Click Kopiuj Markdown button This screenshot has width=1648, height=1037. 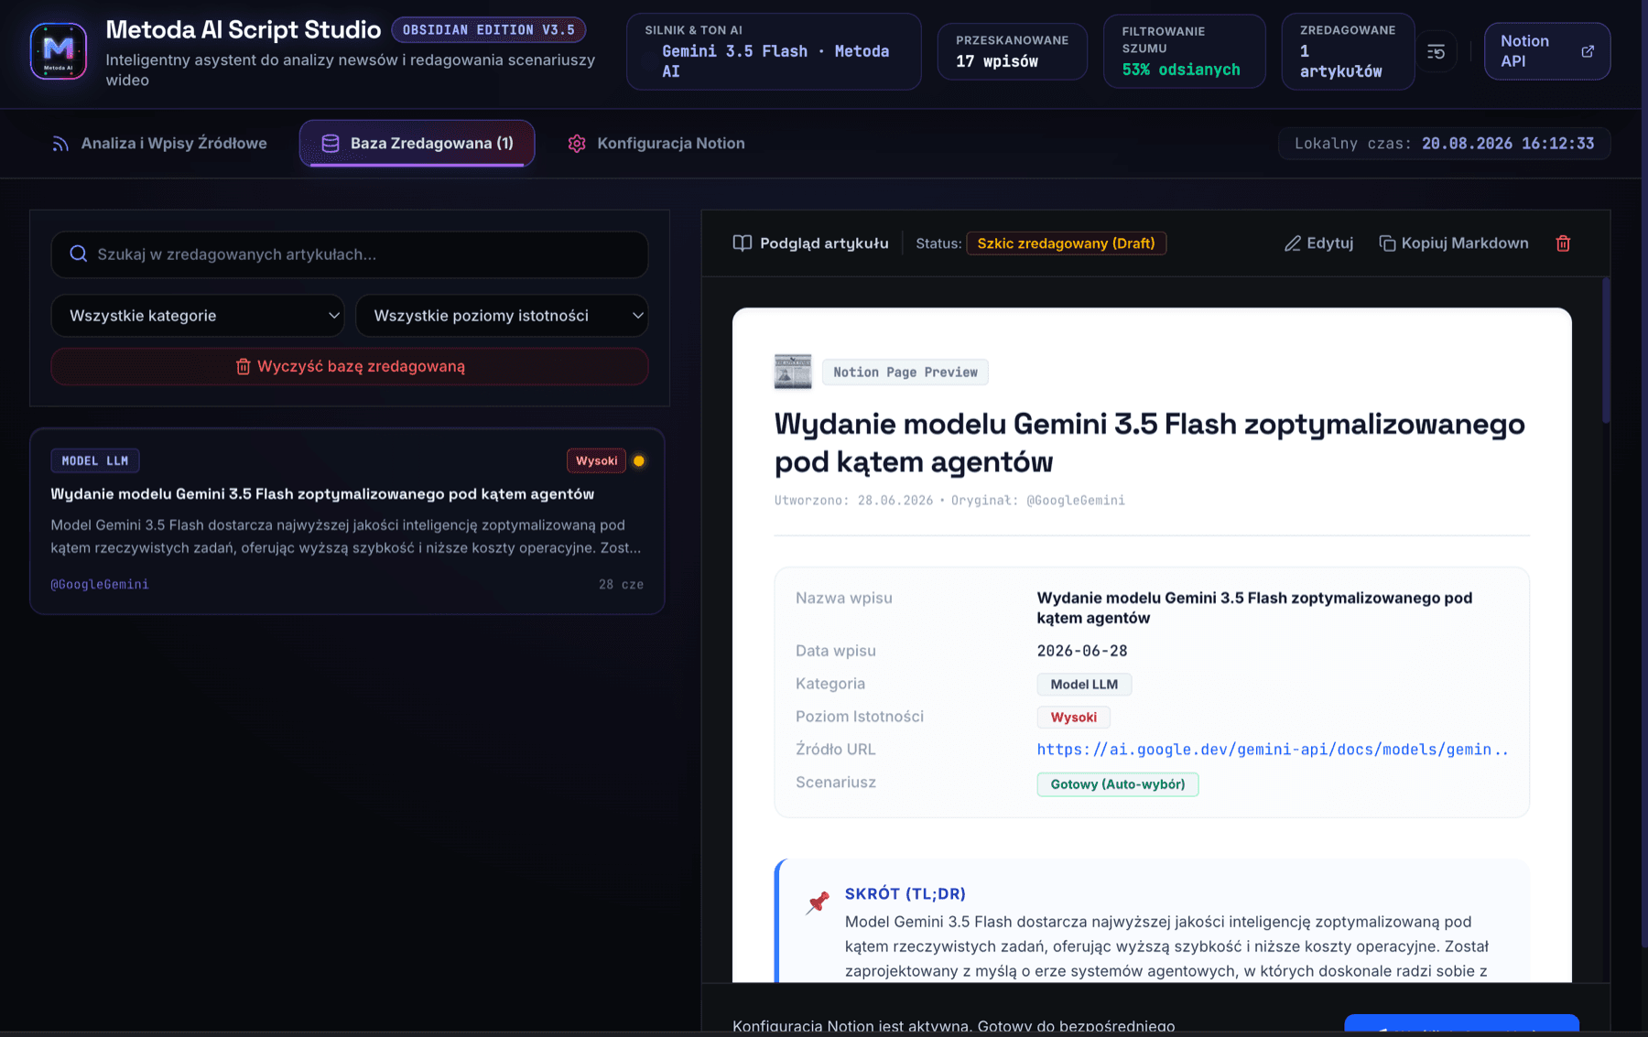pyautogui.click(x=1454, y=243)
